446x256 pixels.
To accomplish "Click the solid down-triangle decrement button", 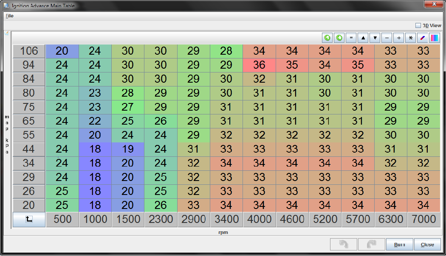I will 375,38.
